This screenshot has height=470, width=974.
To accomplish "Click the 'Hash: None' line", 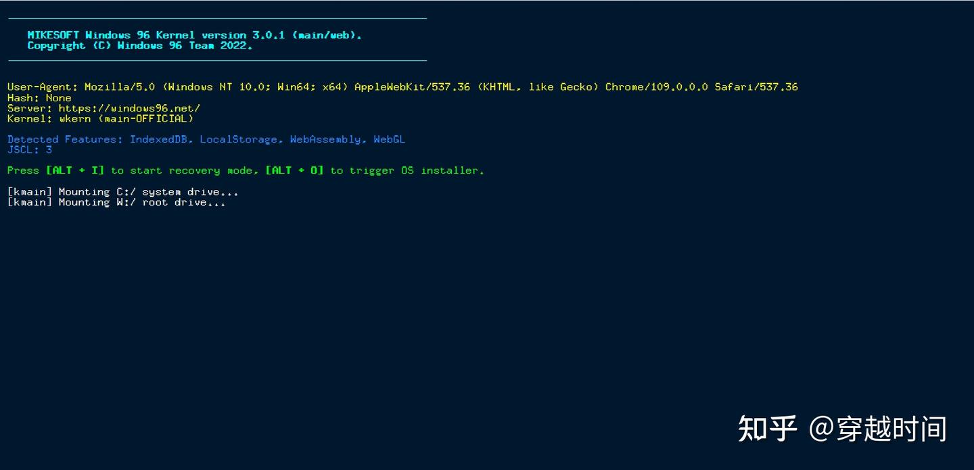I will (39, 98).
